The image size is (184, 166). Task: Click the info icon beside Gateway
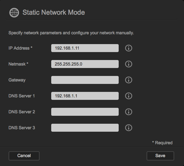129,80
